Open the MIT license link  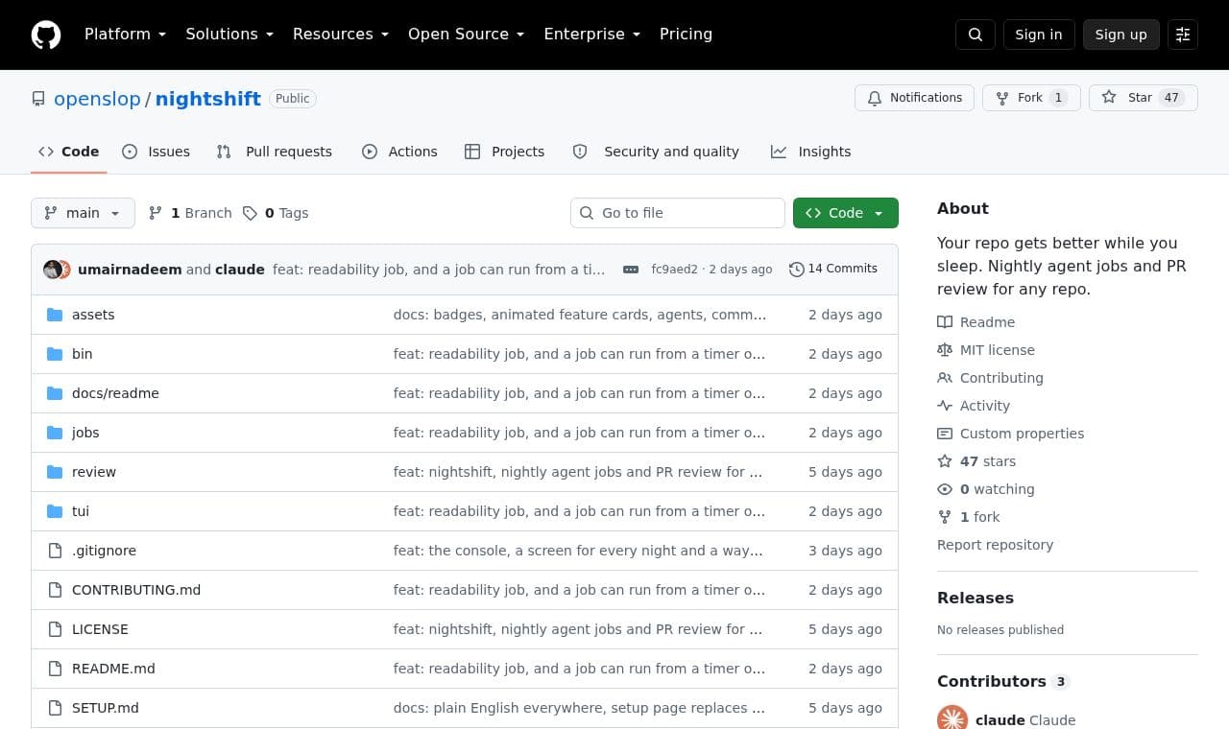click(x=986, y=350)
